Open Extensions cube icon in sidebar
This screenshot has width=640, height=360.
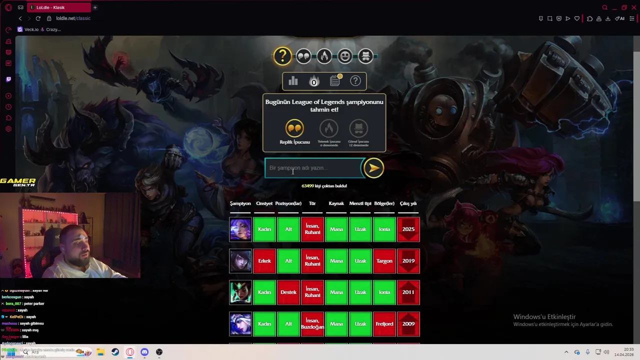point(8,118)
